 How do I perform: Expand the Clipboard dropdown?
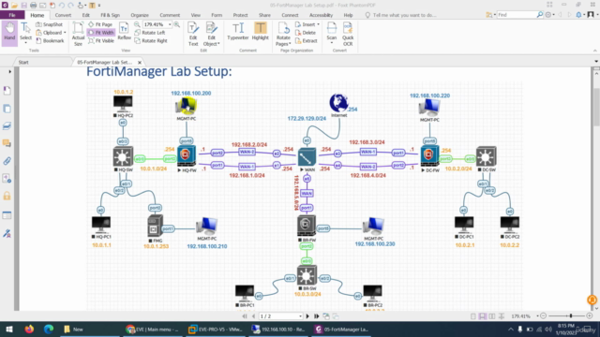pyautogui.click(x=65, y=33)
